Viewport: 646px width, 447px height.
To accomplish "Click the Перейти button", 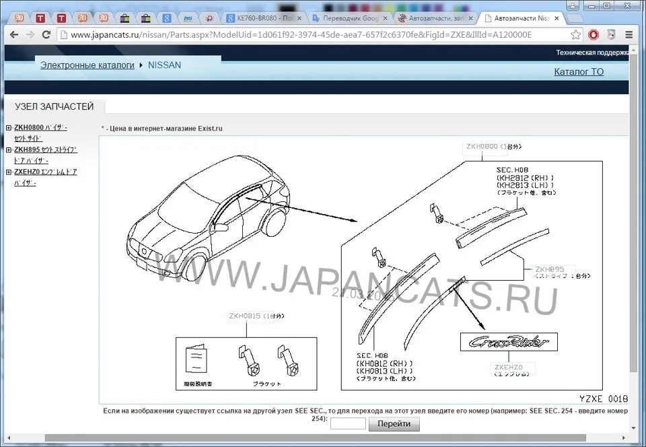I will [394, 424].
